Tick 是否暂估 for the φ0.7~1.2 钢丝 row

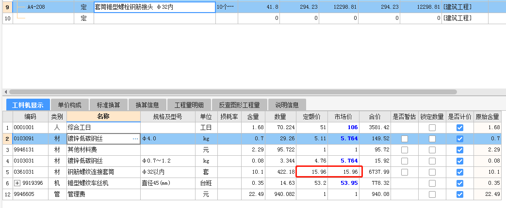tap(404, 161)
